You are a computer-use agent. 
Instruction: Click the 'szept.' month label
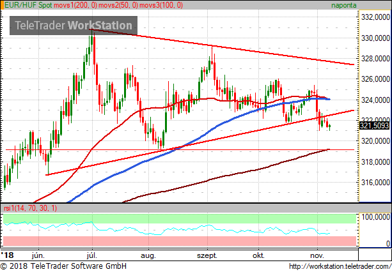pos(207,256)
